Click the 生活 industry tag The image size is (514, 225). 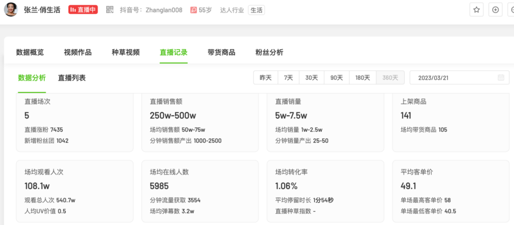257,10
